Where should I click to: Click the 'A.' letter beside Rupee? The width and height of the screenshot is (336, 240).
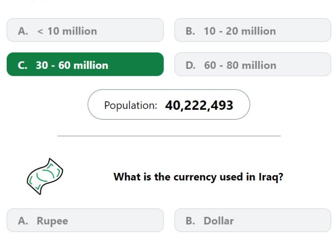click(23, 221)
